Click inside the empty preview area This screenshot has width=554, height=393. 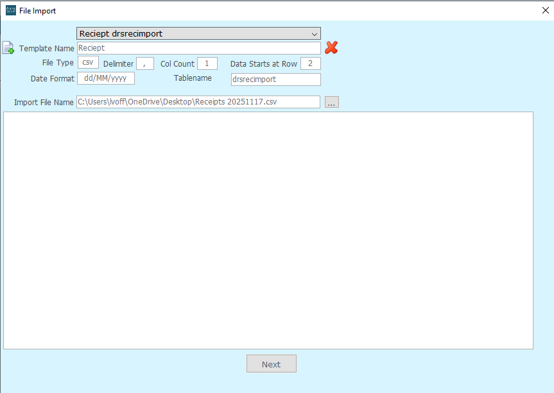click(x=268, y=230)
